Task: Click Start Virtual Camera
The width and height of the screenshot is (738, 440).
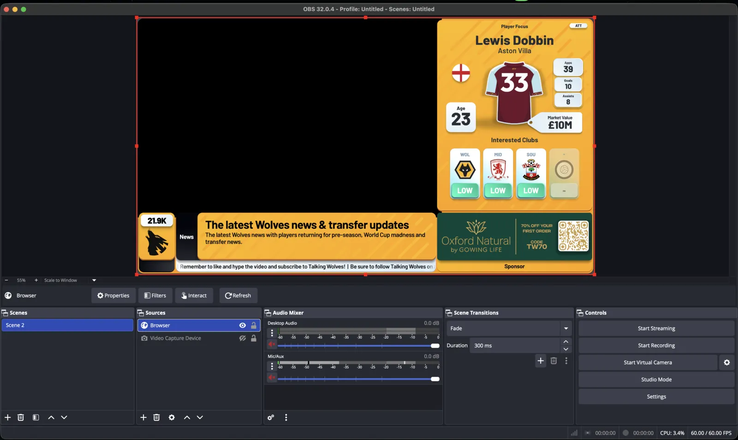Action: [x=648, y=363]
